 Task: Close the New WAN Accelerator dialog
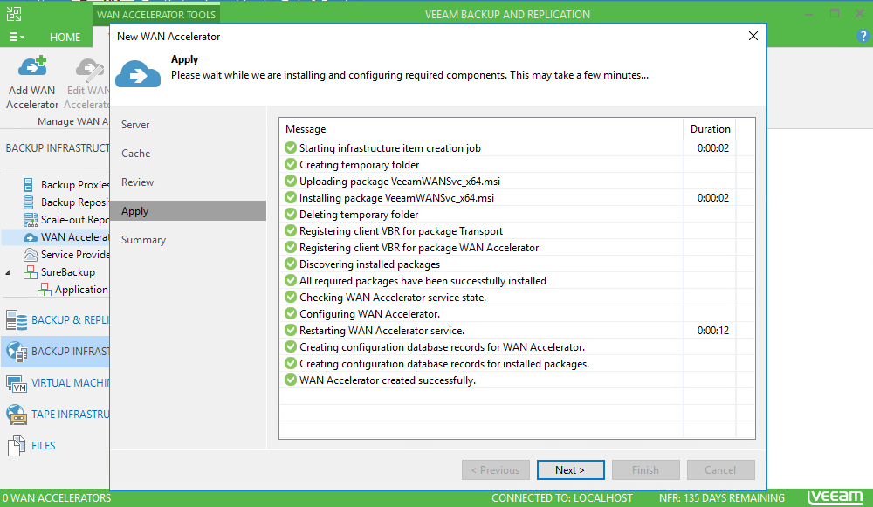coord(753,37)
